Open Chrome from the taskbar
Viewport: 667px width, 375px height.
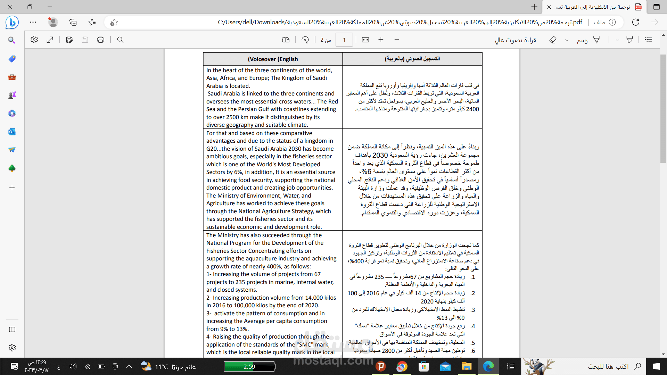(402, 366)
